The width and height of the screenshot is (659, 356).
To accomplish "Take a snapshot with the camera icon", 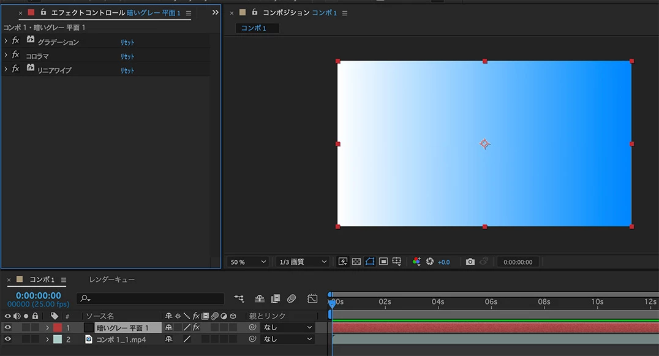I will 470,262.
